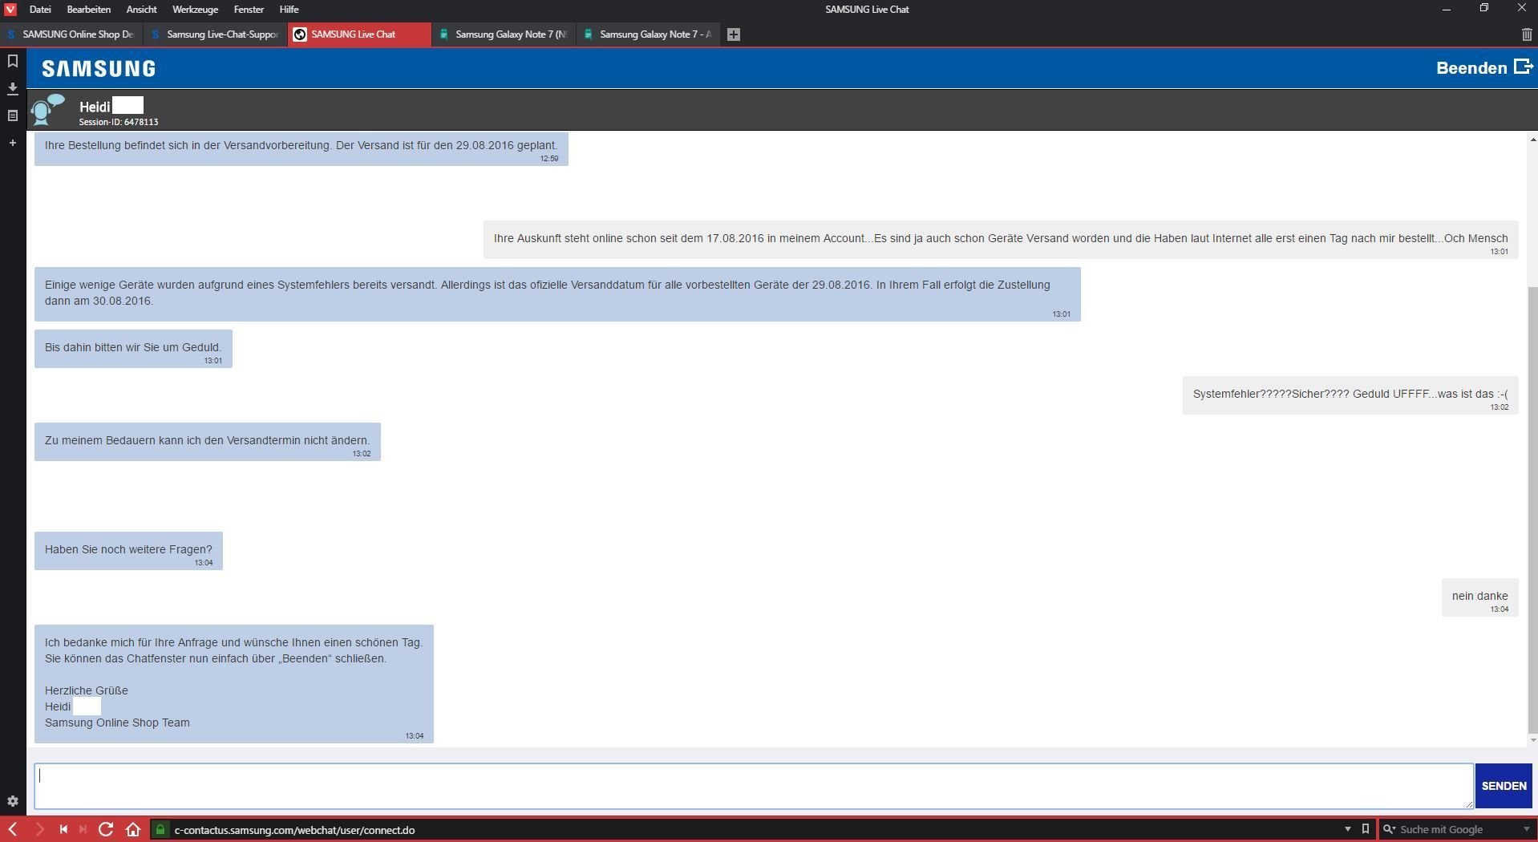Screen dimensions: 1538x842
Task: Open the Downloads panel in the sidebar
Action: [x=13, y=88]
